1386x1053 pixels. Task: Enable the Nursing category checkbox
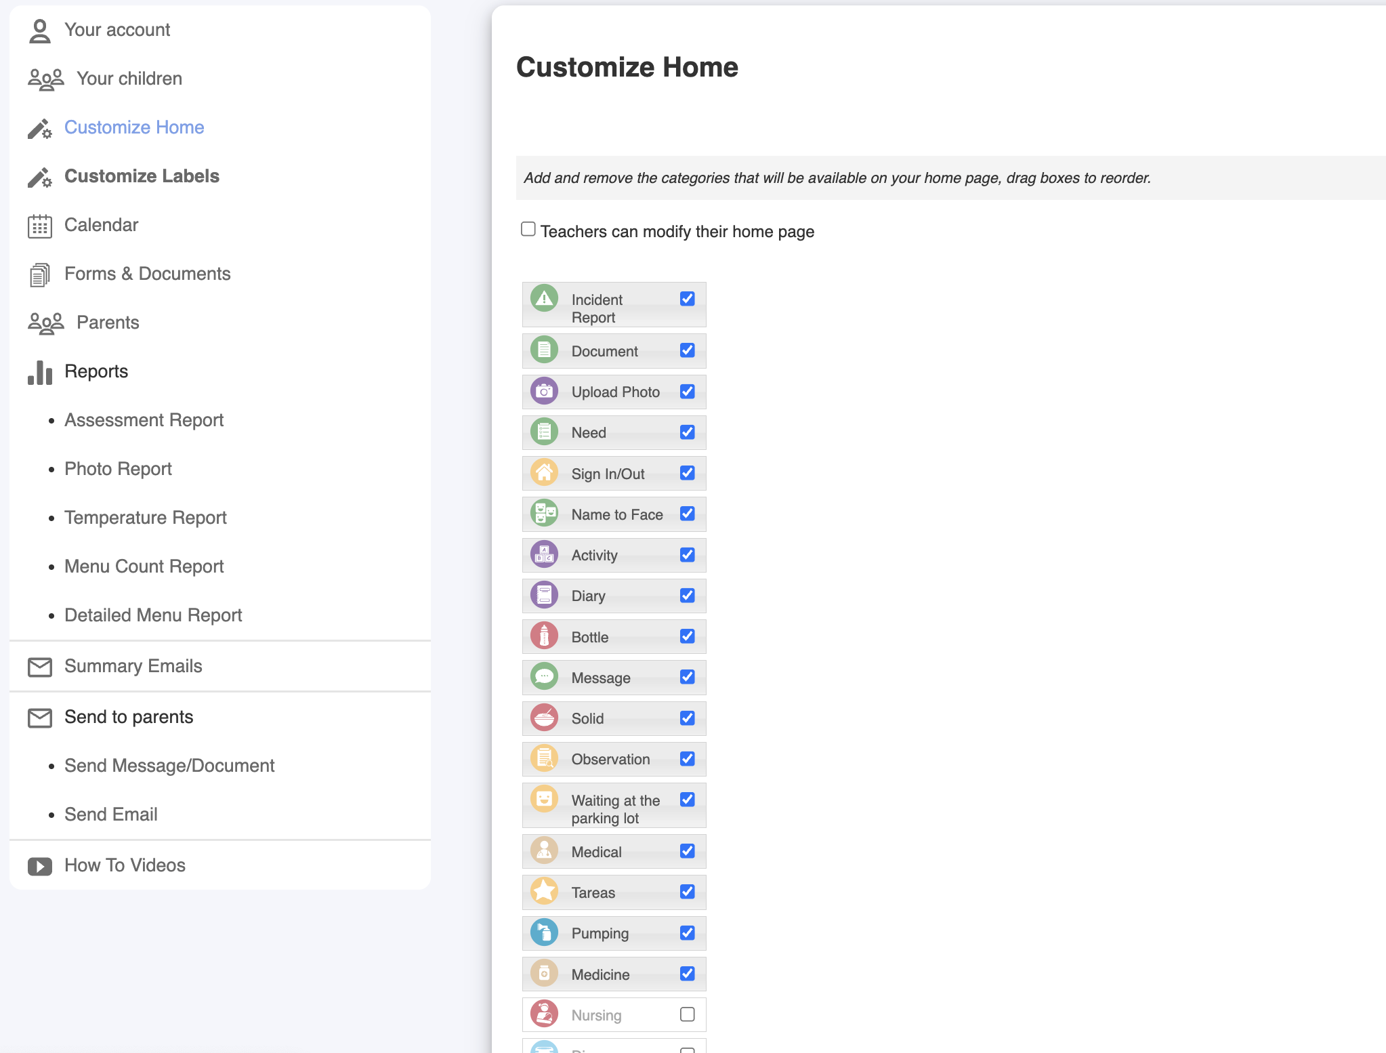click(687, 1014)
